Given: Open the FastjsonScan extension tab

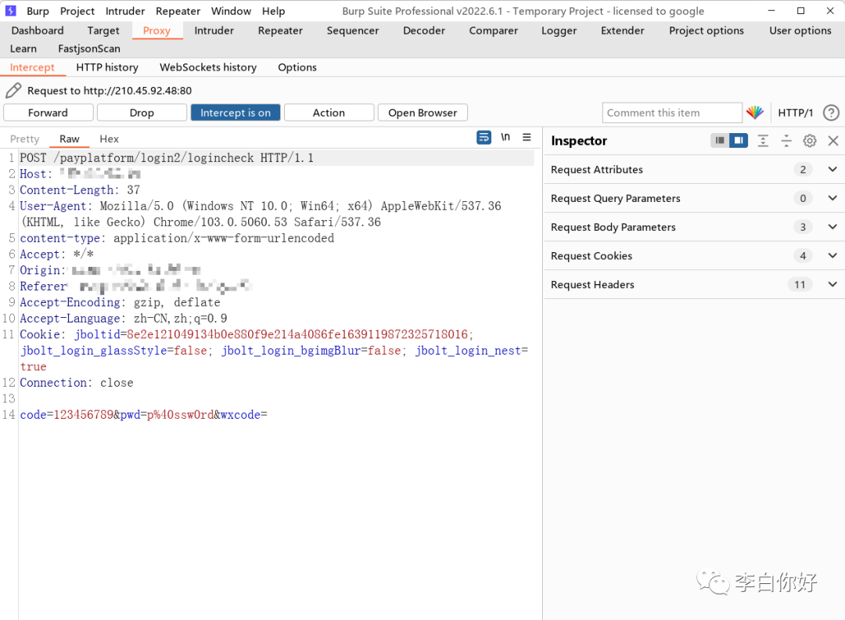Looking at the screenshot, I should tap(89, 49).
